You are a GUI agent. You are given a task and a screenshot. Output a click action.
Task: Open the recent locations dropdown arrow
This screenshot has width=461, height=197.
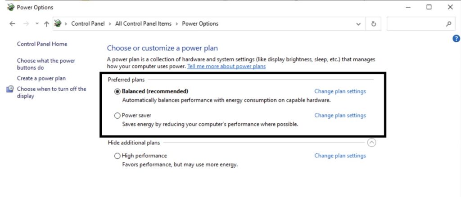click(37, 24)
